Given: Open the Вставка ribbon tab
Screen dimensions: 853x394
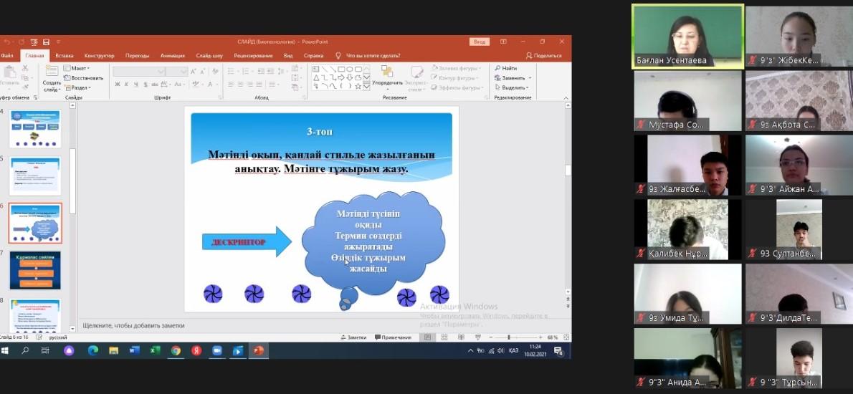Looking at the screenshot, I should 64,55.
